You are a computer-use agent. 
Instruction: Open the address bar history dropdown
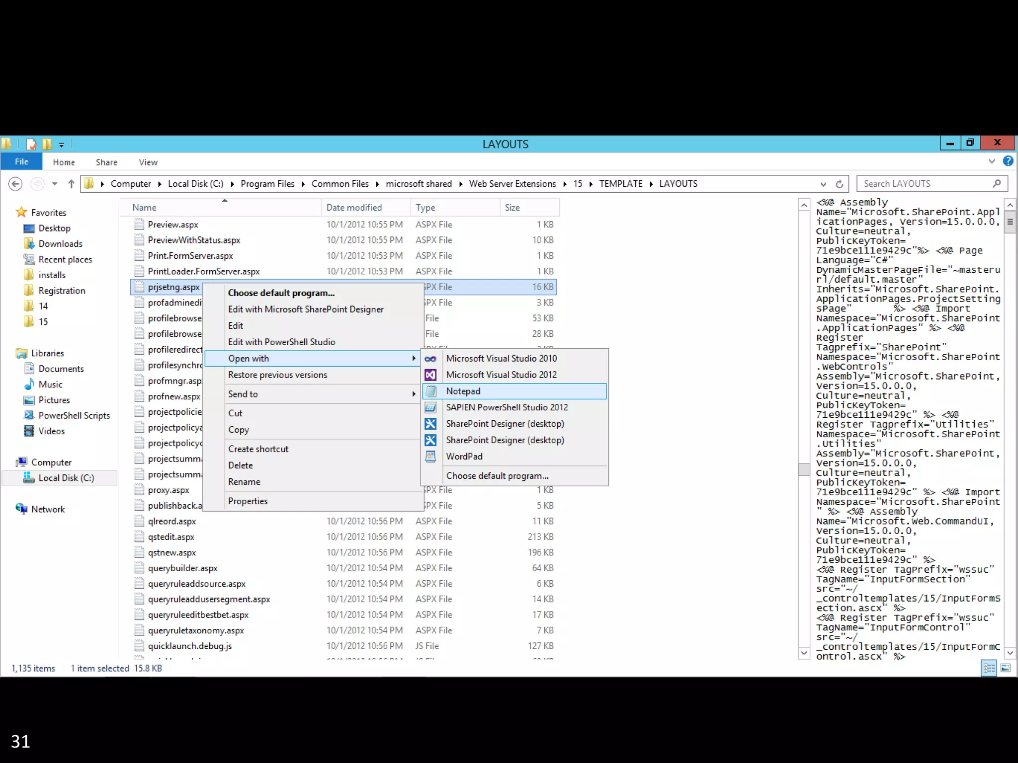823,184
